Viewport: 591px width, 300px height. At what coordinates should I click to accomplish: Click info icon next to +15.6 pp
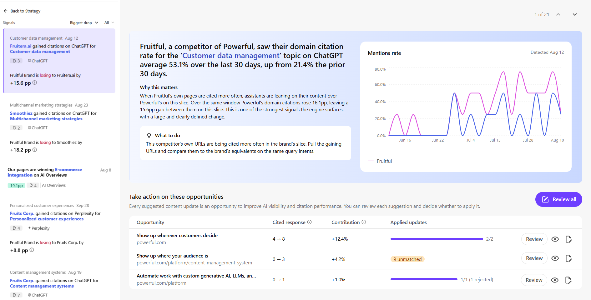click(35, 83)
